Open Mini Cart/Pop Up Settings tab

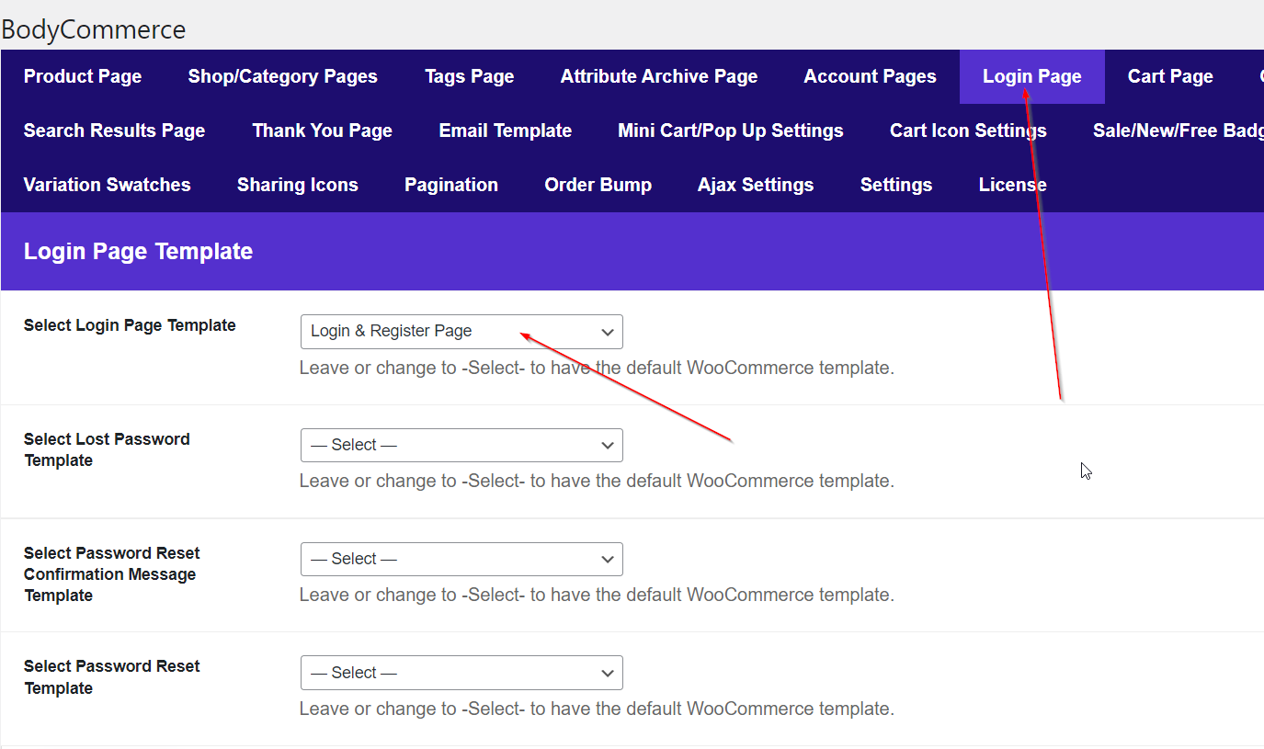(730, 131)
